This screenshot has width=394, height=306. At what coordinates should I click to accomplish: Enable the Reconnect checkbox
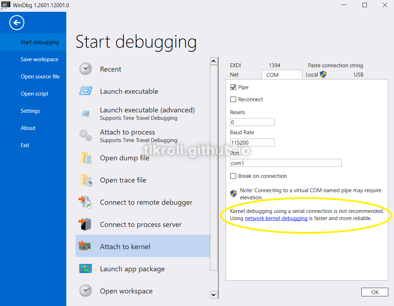point(233,99)
